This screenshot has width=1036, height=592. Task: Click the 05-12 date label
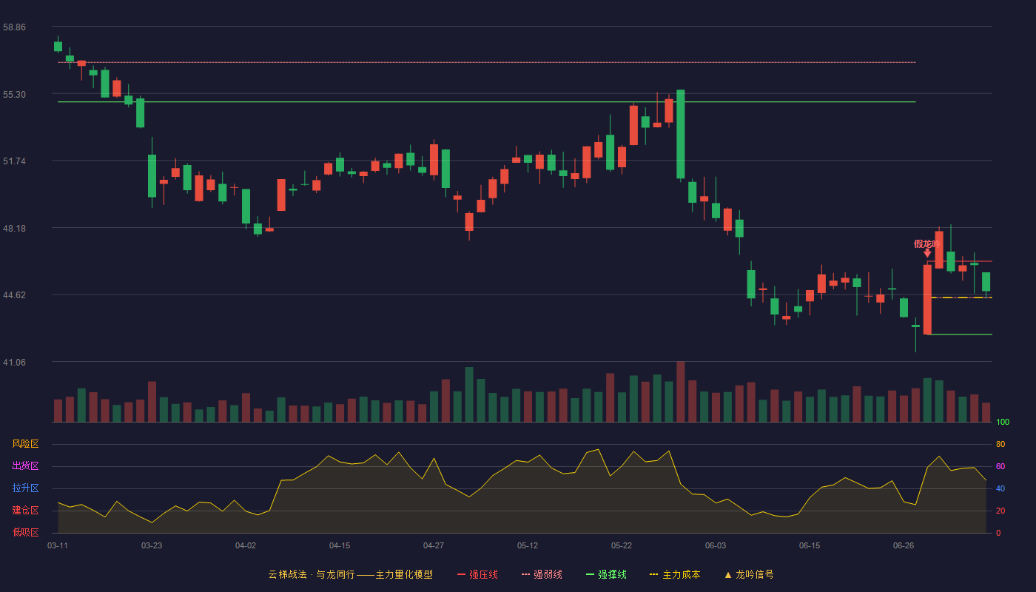coord(528,545)
